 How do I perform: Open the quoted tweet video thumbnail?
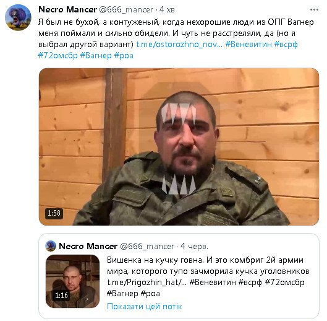coord(72,281)
